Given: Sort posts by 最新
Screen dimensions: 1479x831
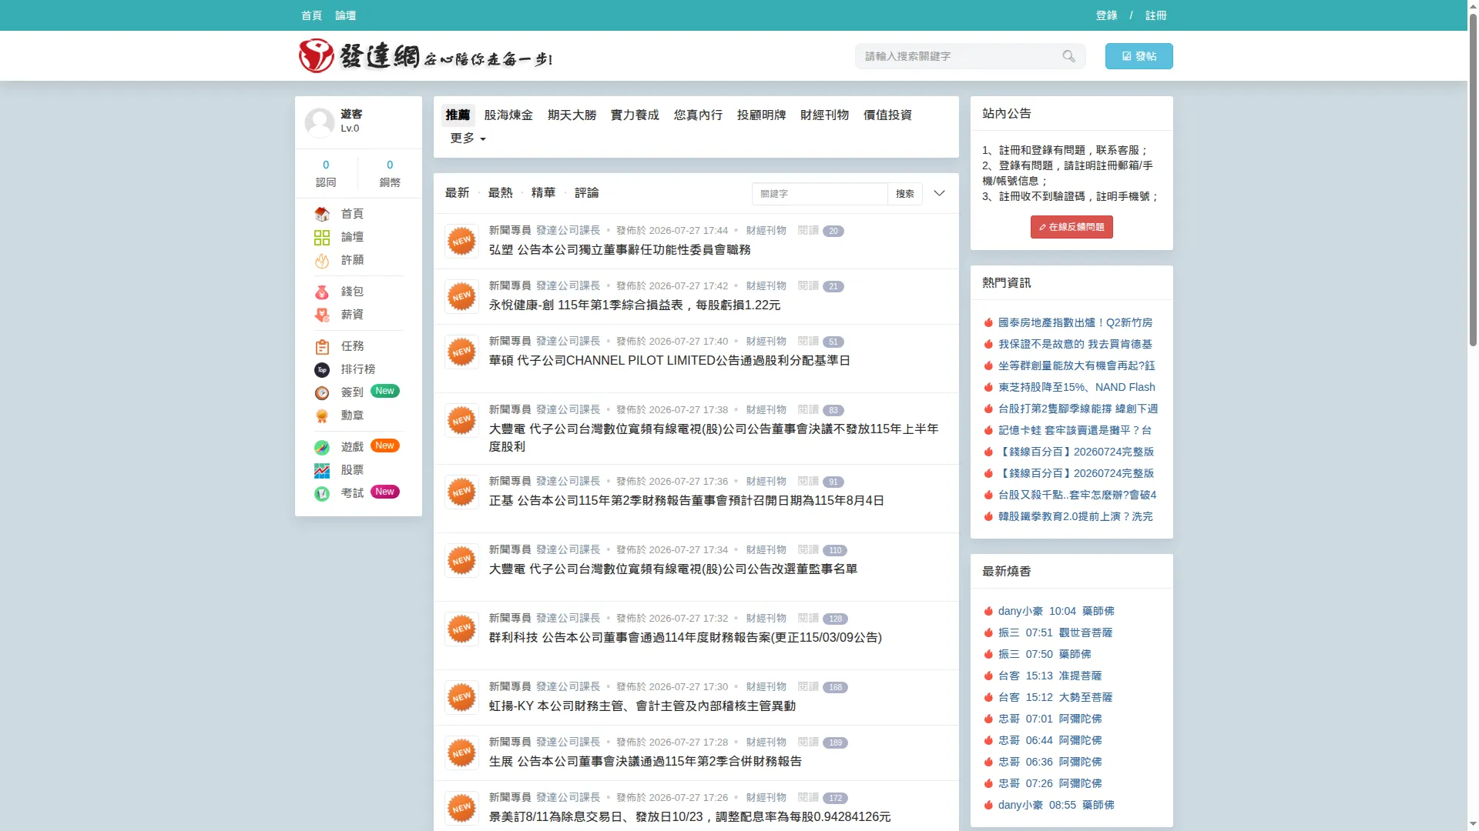Looking at the screenshot, I should pos(457,193).
